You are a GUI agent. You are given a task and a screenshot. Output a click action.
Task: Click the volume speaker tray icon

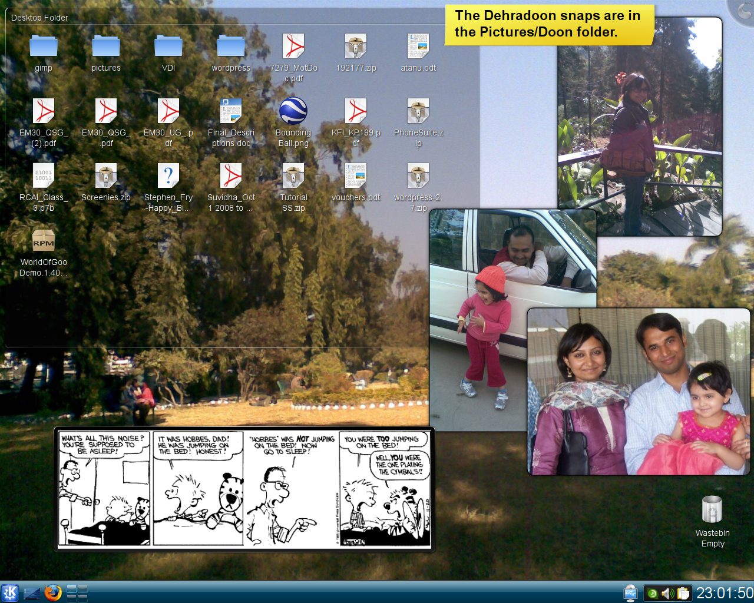tap(667, 594)
